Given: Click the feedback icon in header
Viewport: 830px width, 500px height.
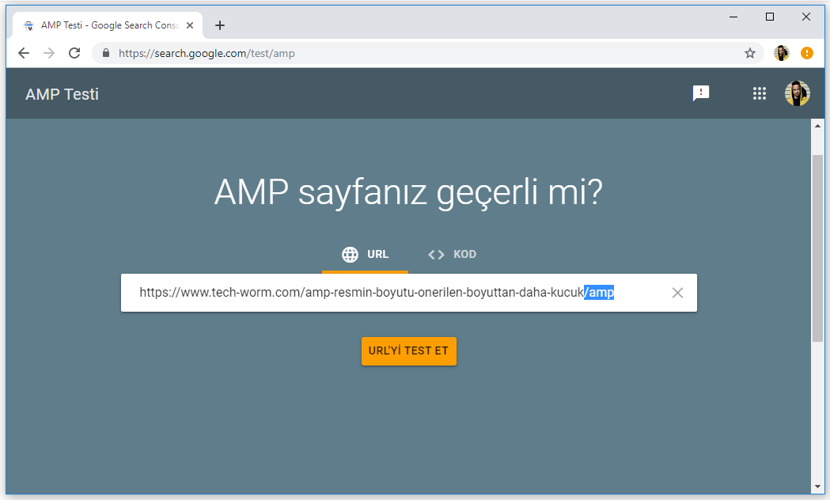Looking at the screenshot, I should tap(700, 93).
